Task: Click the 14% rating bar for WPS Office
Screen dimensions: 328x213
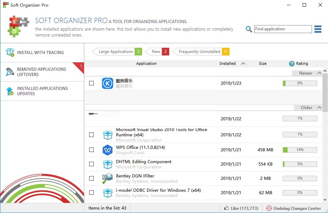Action: click(x=300, y=150)
